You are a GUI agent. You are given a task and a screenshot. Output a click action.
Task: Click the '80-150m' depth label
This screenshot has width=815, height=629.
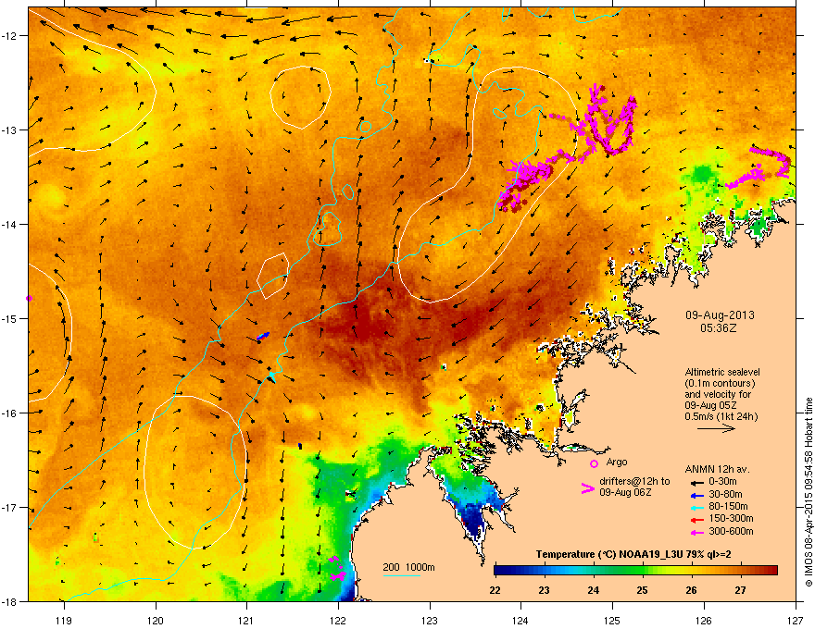pos(728,507)
